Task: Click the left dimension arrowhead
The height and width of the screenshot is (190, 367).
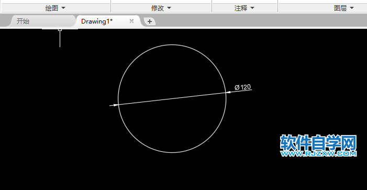Action: pyautogui.click(x=116, y=105)
